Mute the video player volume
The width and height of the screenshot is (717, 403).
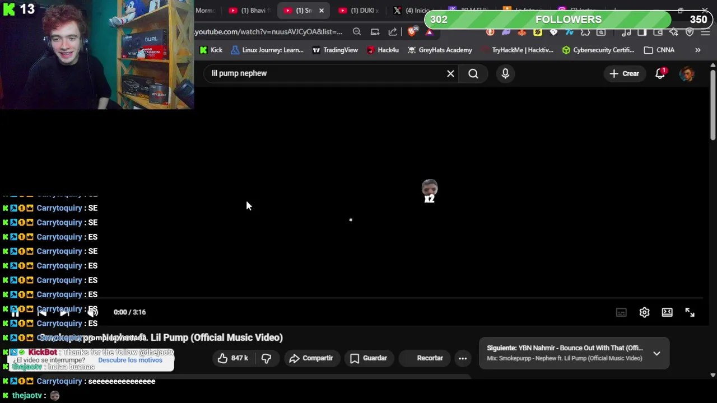click(x=92, y=312)
